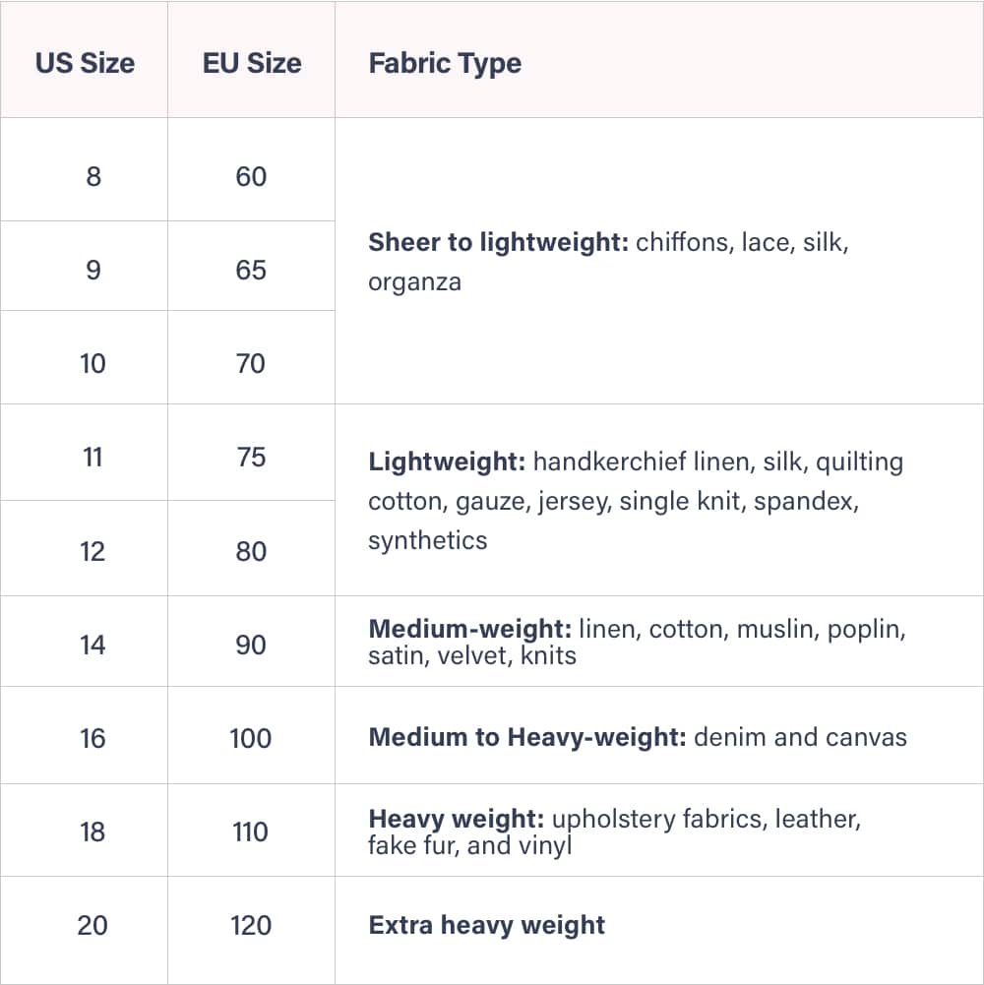The height and width of the screenshot is (985, 984).
Task: Select the EU size 60 cell
Action: [x=251, y=176]
